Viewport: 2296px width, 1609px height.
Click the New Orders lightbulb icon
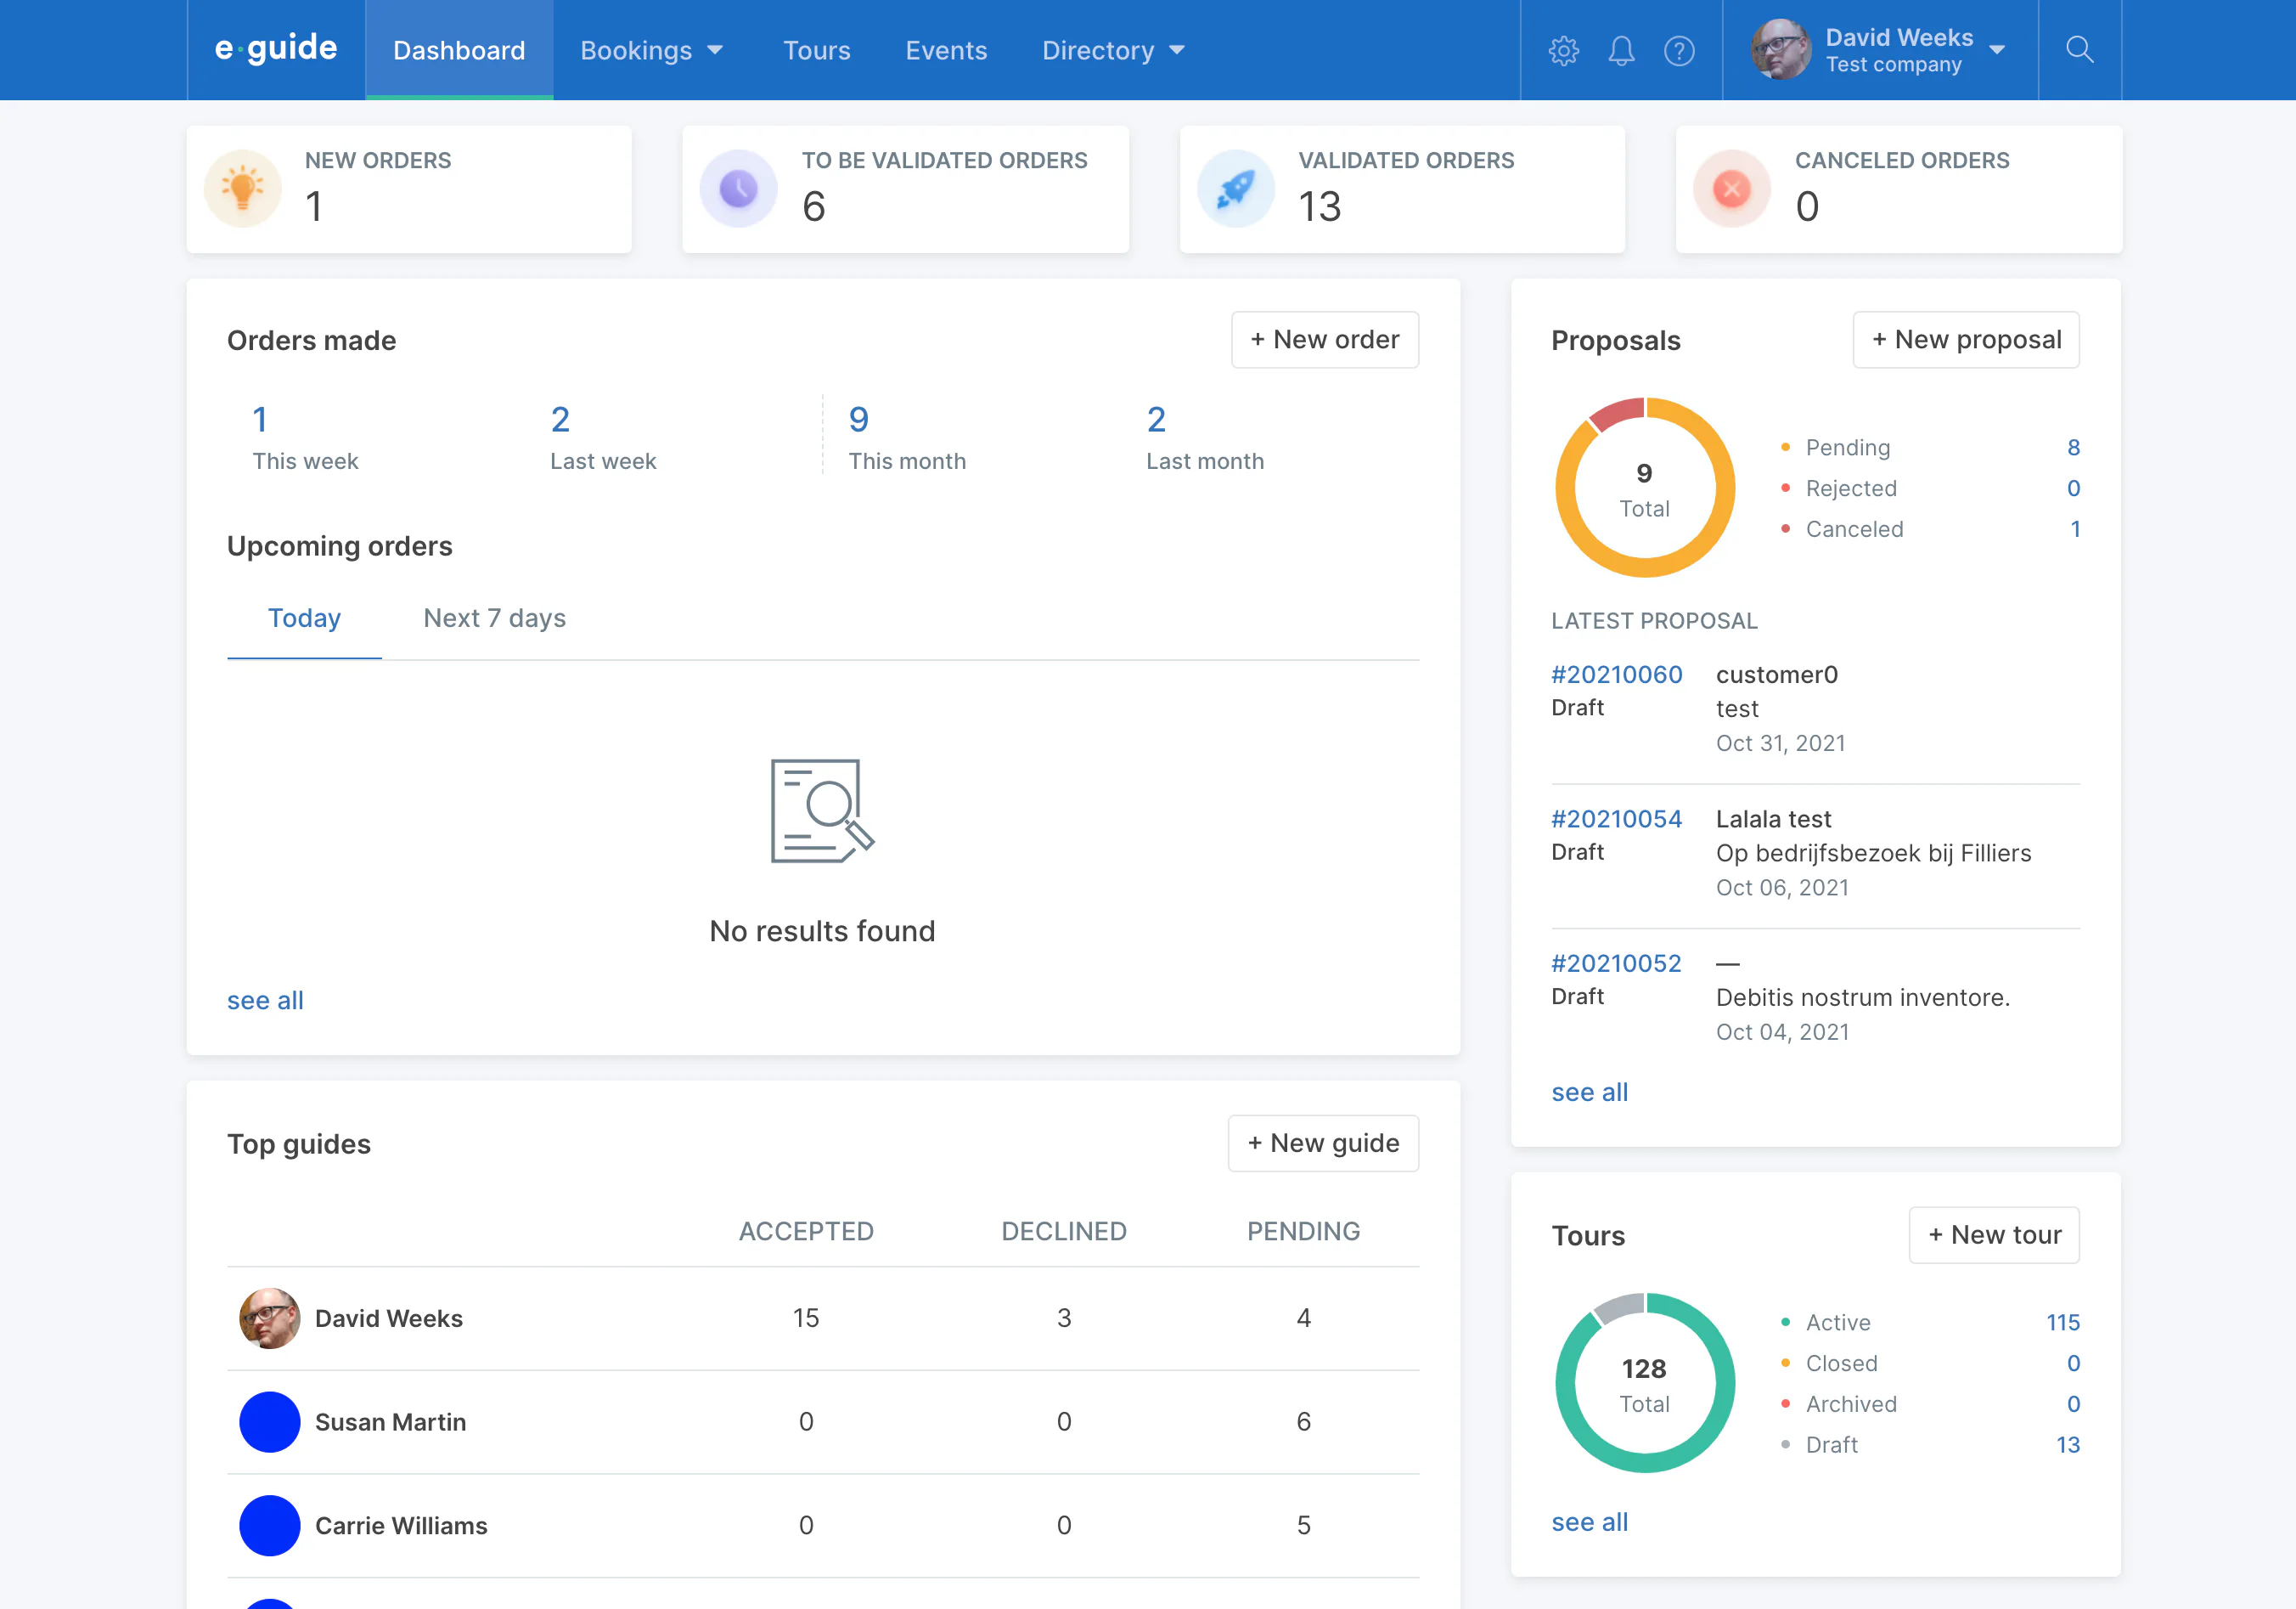pos(243,188)
